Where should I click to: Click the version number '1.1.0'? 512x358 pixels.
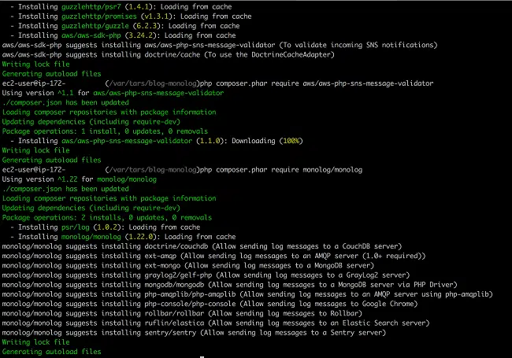(210, 141)
